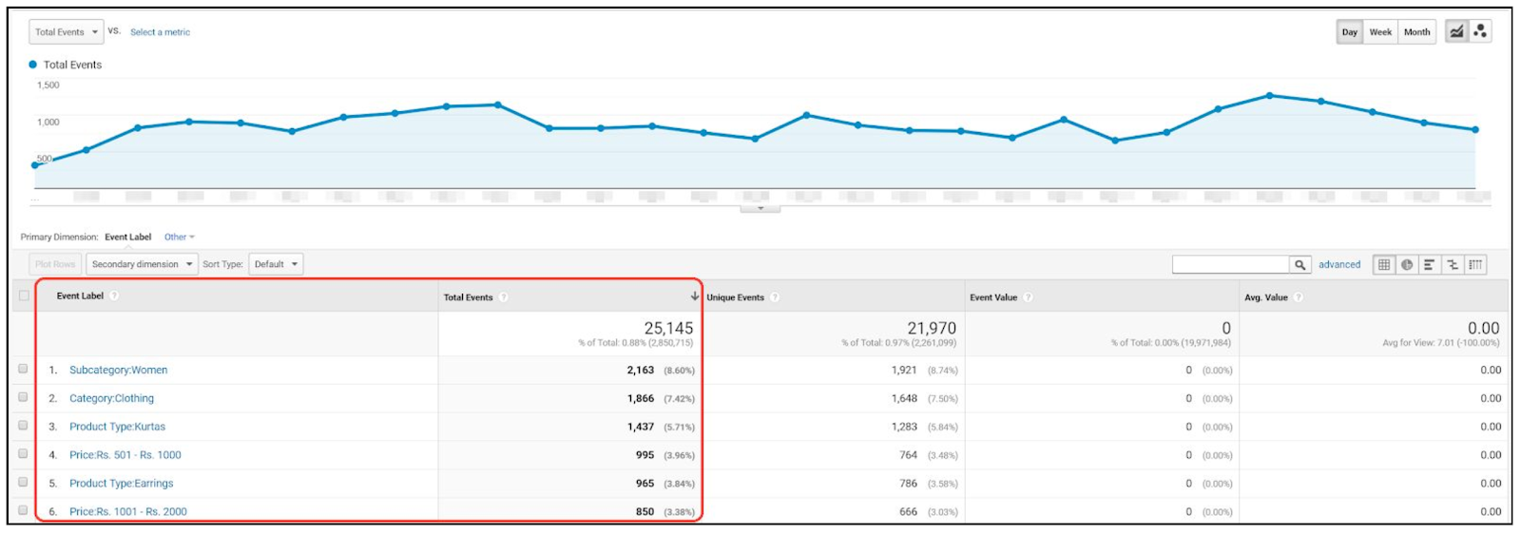Click the 1,648 unique events cell

tap(904, 398)
